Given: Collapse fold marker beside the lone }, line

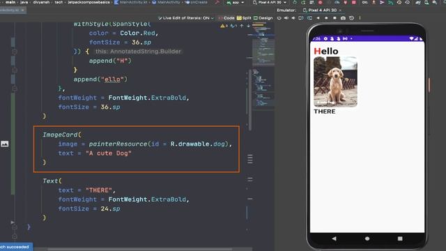Looking at the screenshot, I should (15, 89).
